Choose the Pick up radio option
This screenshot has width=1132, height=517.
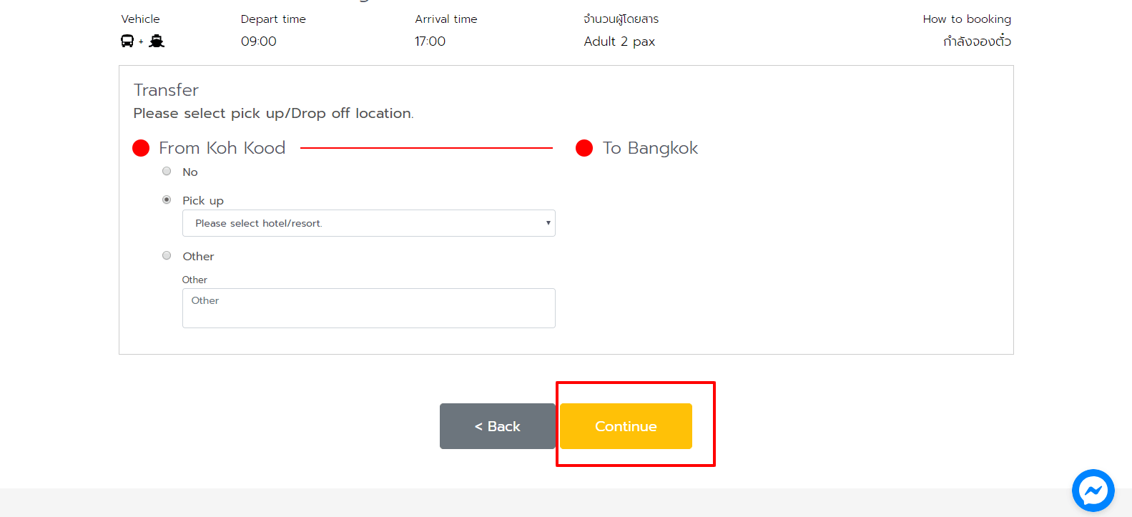[x=167, y=200]
